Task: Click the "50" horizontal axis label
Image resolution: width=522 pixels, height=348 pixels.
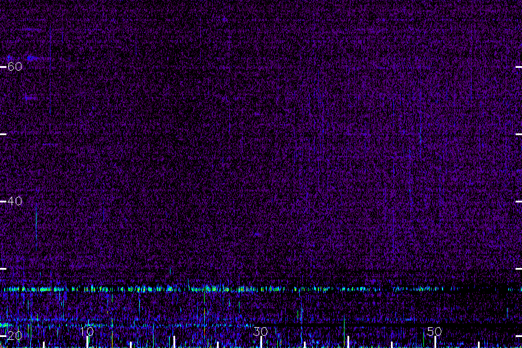Action: pyautogui.click(x=434, y=331)
